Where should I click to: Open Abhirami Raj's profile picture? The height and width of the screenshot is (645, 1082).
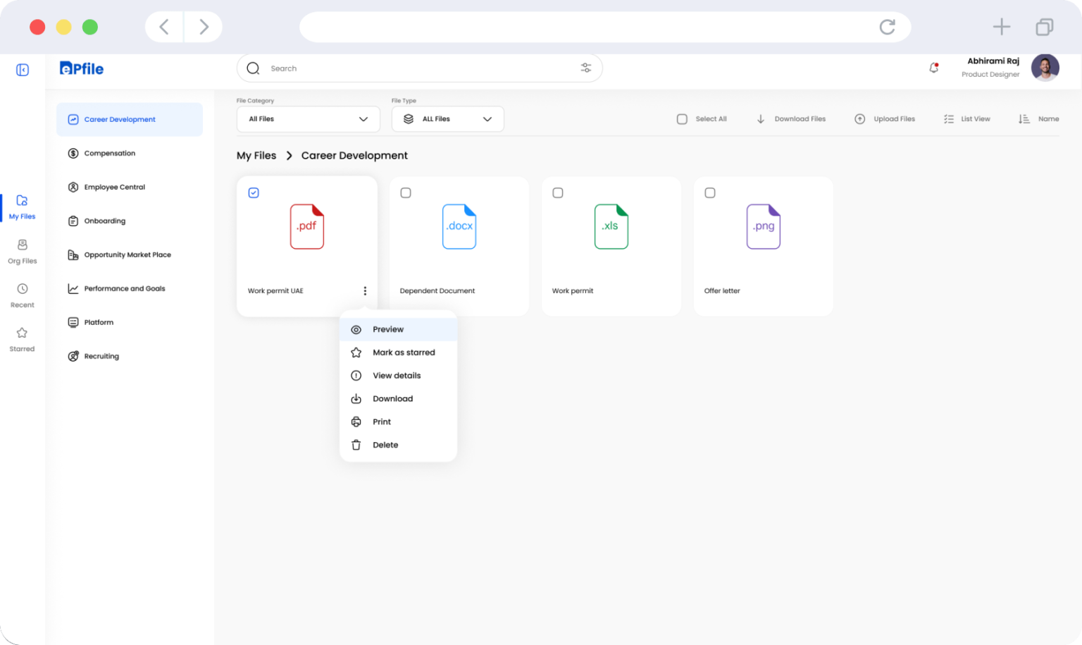click(1045, 68)
